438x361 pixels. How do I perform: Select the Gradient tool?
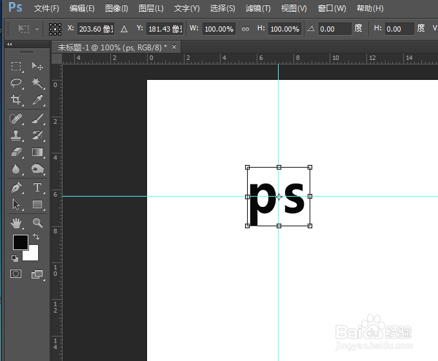click(37, 152)
